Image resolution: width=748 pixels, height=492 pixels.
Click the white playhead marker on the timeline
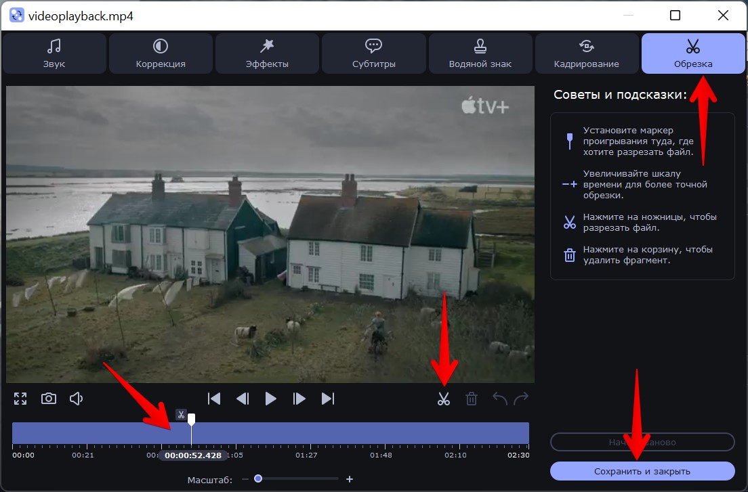pyautogui.click(x=192, y=420)
